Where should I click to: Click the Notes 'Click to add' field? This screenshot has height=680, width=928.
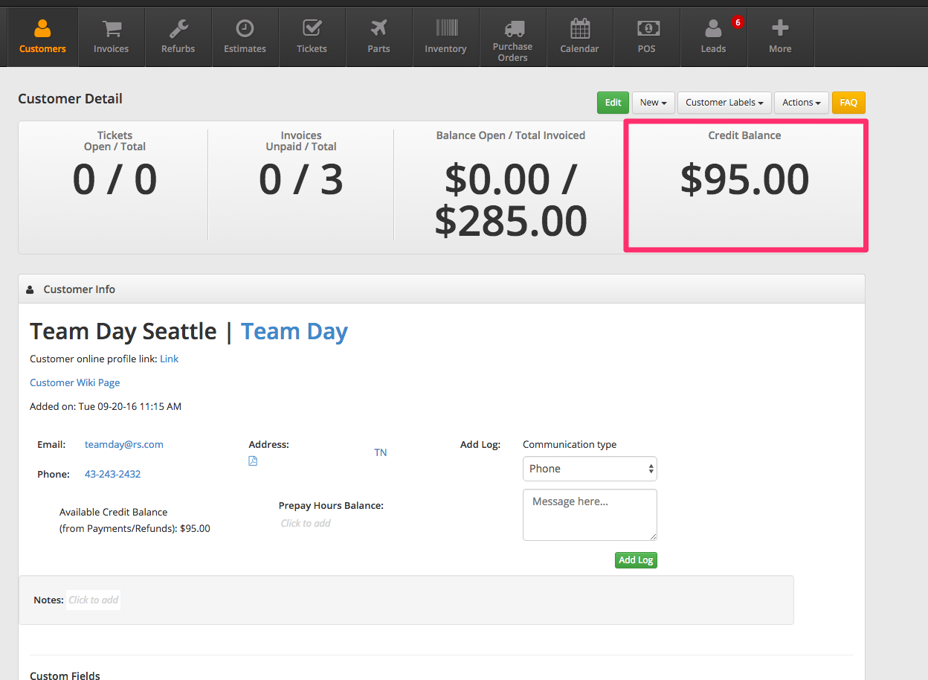point(94,600)
